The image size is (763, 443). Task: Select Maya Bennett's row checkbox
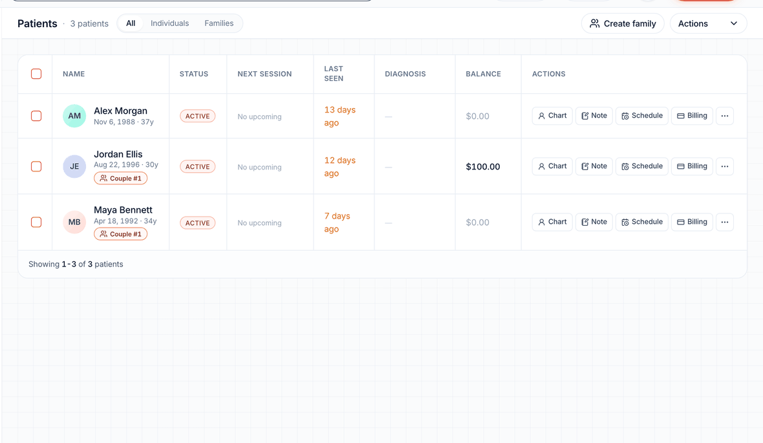coord(36,222)
